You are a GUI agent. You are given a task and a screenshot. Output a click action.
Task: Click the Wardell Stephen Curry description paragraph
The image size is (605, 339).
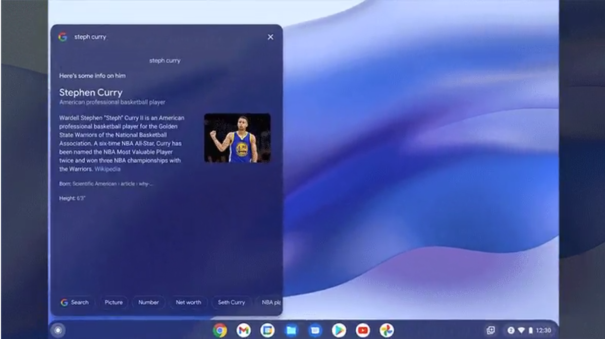point(122,143)
